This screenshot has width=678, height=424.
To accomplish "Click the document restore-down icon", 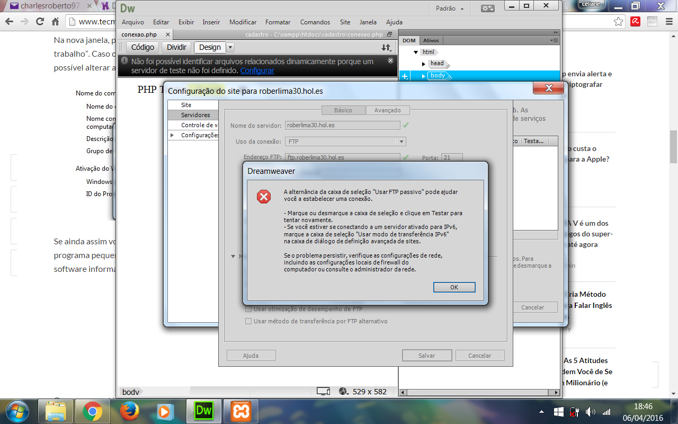I will point(390,34).
